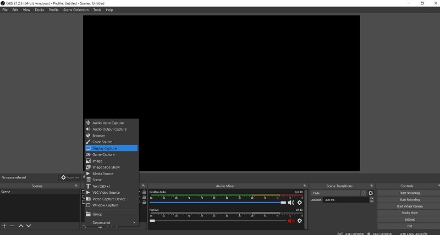Increase Duration with the up stepper
The width and height of the screenshot is (440, 235).
372,198
